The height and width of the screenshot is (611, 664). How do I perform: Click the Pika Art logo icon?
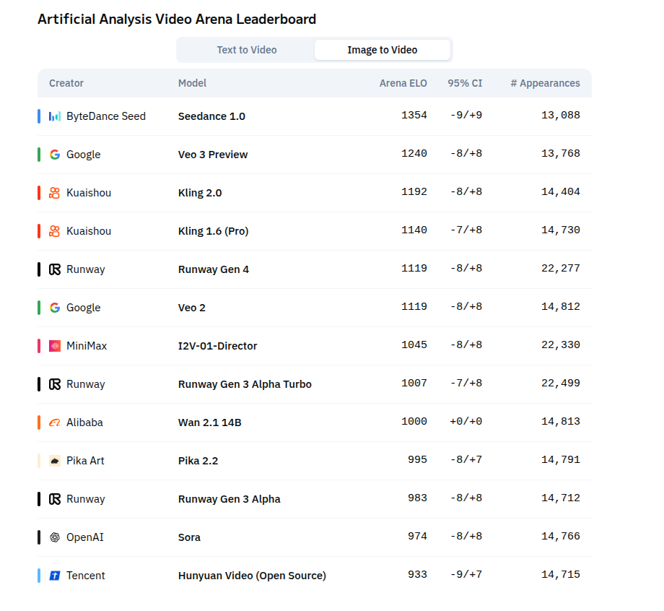[x=55, y=461]
